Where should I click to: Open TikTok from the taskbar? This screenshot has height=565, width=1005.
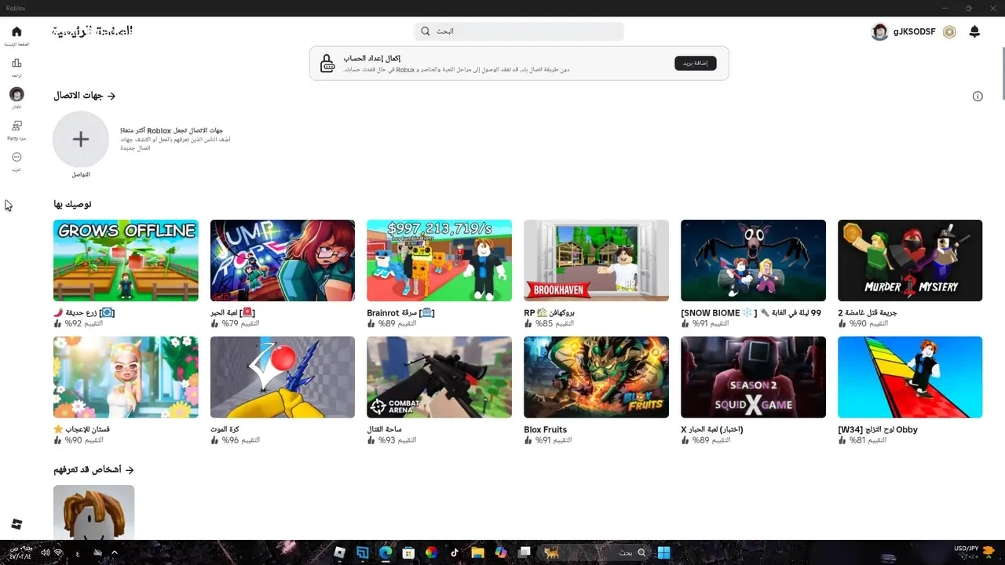(455, 552)
